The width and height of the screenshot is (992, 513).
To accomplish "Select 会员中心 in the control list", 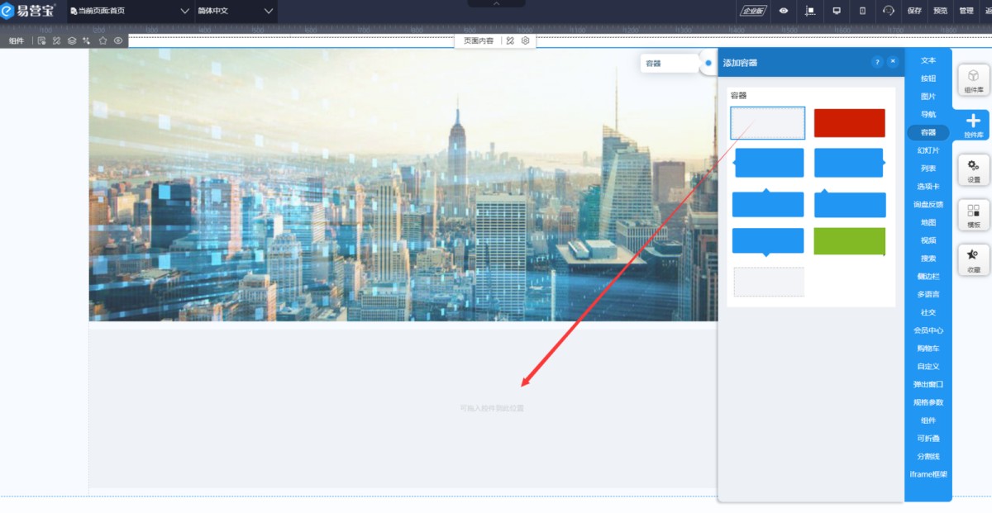I will point(928,330).
